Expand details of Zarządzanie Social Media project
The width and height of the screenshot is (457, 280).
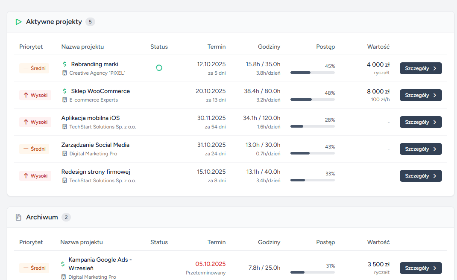pos(420,149)
